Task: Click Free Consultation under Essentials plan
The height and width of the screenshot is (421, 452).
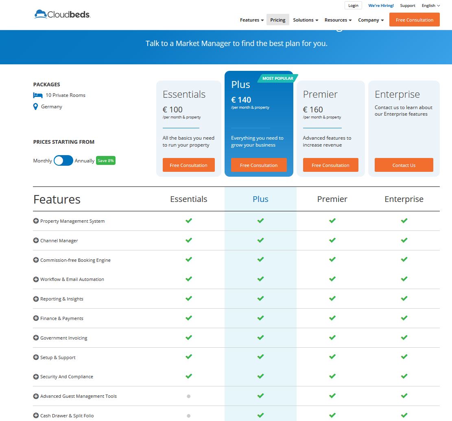Action: point(188,165)
